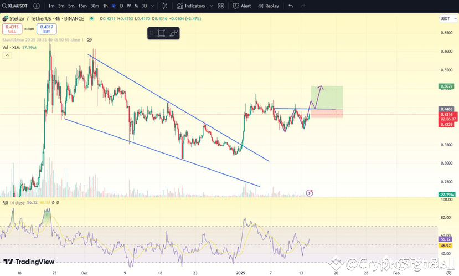Open symbol search for XLMUSDT
The width and height of the screenshot is (459, 276).
pyautogui.click(x=15, y=6)
